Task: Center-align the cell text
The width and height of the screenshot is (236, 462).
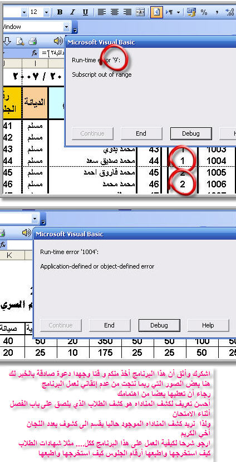Action: (115, 12)
